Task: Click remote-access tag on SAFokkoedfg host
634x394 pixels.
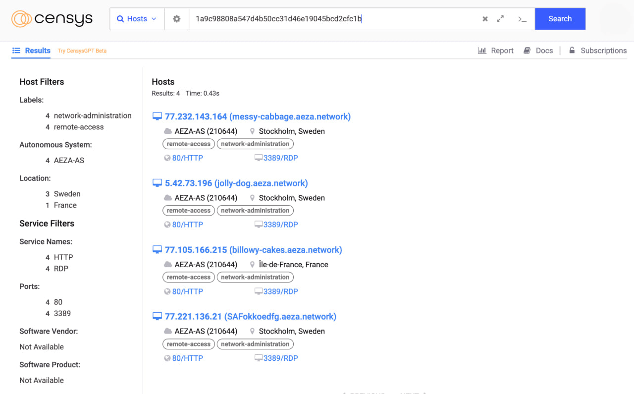Action: pyautogui.click(x=188, y=344)
